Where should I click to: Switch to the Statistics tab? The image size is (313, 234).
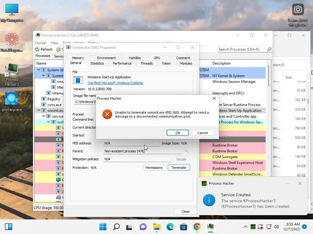pos(97,63)
